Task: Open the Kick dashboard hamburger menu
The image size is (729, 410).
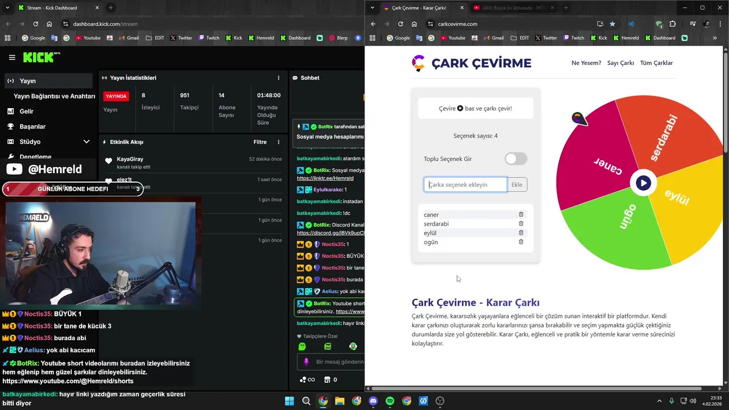Action: 12,58
